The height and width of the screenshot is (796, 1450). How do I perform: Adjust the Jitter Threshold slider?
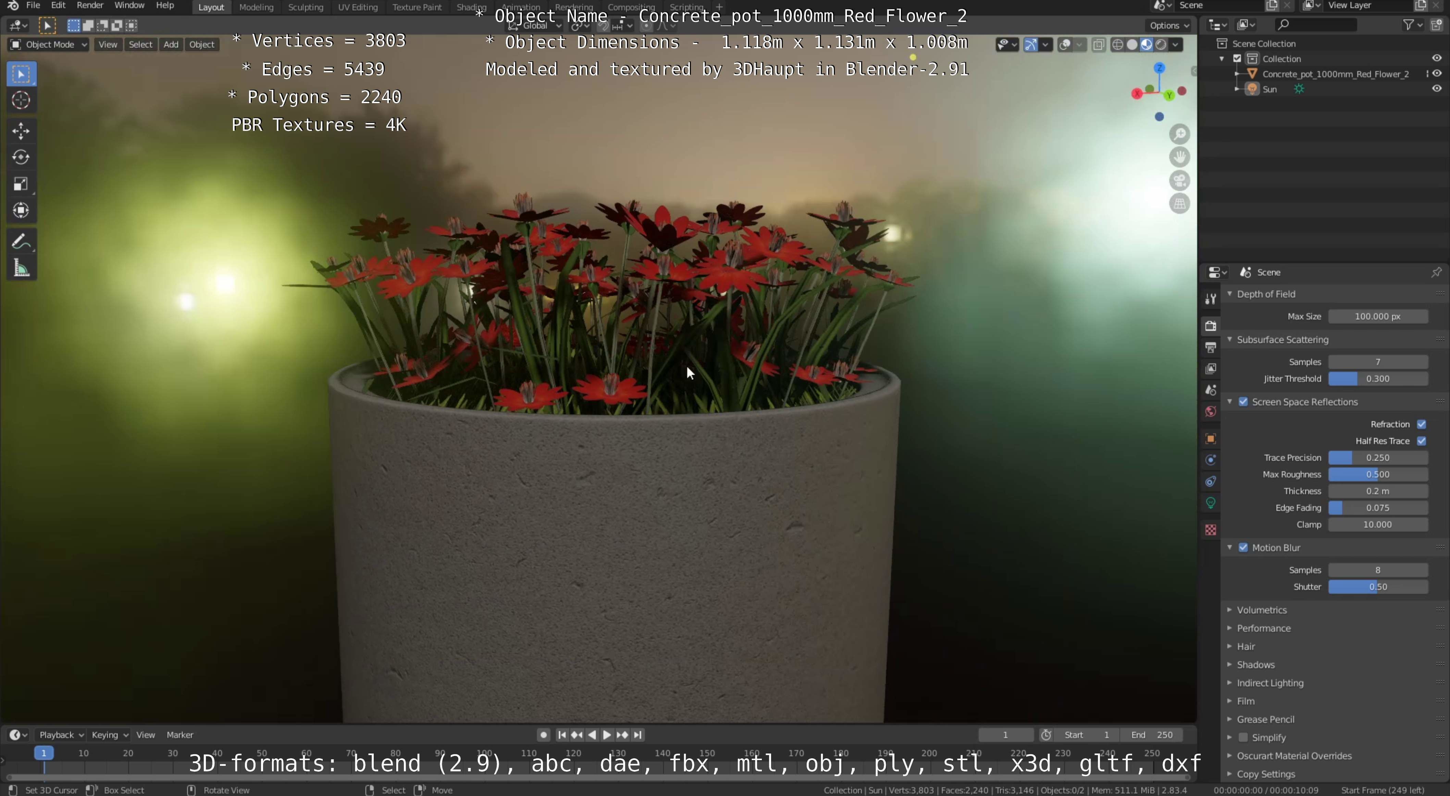coord(1377,379)
